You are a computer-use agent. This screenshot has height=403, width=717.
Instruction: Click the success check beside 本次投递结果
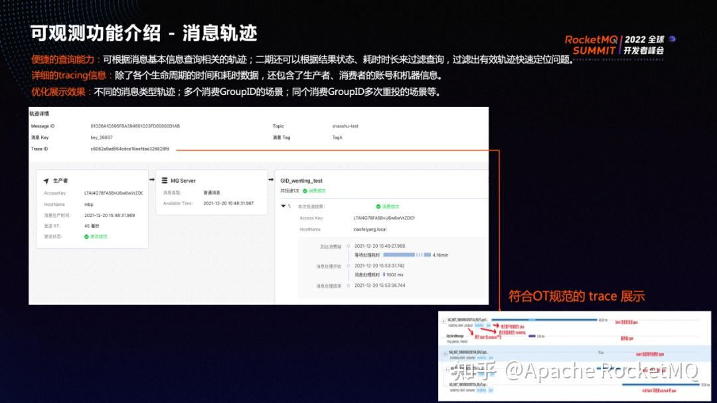tap(379, 205)
